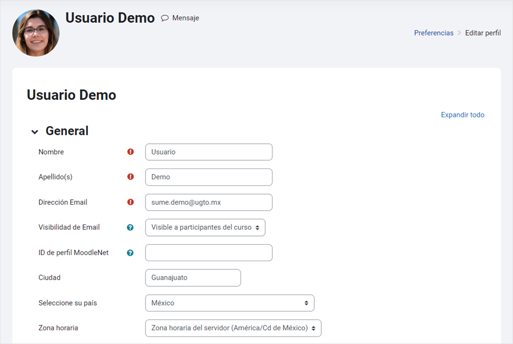Click the Mensaje speech bubble icon
513x344 pixels.
point(165,18)
